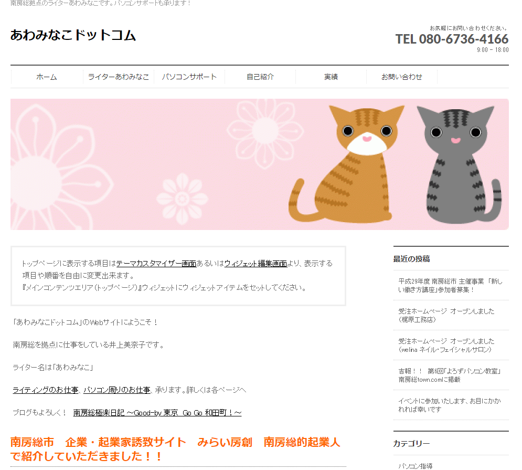
Task: Click the orange cat in banner
Action: (x=347, y=164)
